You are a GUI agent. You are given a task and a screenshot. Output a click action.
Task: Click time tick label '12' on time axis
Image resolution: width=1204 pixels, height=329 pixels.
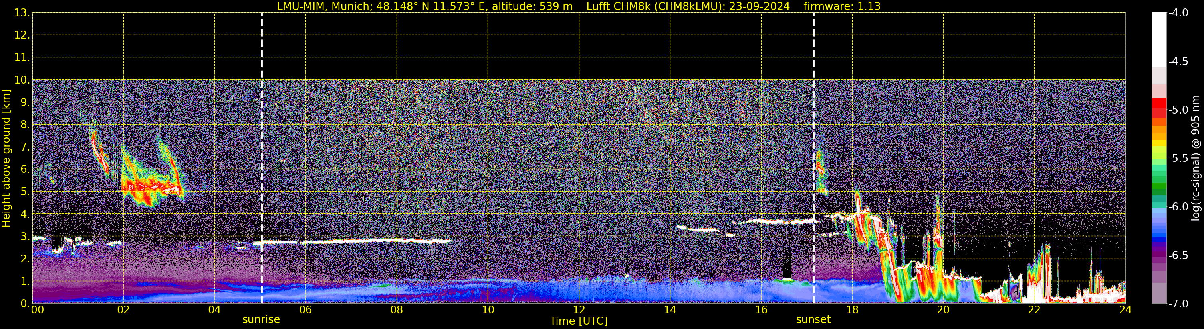(579, 310)
